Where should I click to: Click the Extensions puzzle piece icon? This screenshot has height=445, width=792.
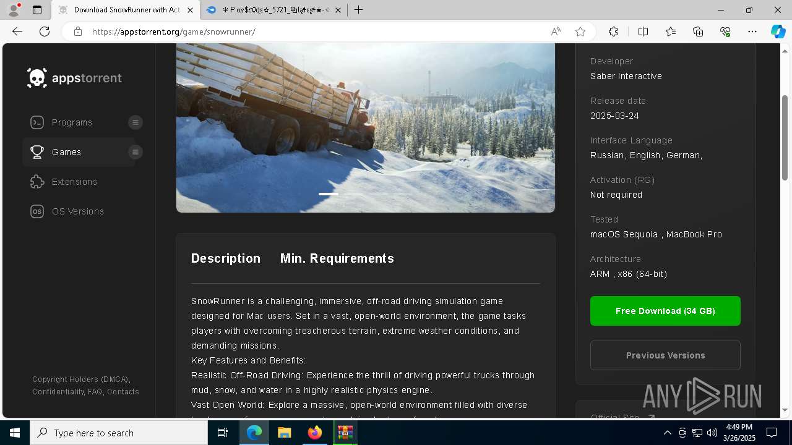[37, 182]
